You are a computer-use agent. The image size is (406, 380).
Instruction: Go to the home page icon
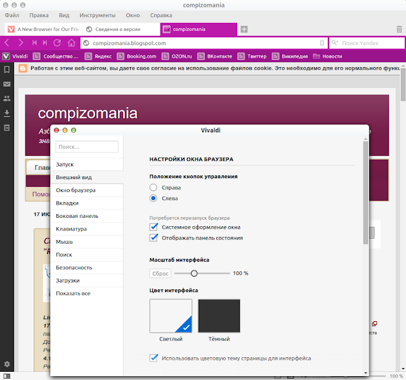pos(72,42)
